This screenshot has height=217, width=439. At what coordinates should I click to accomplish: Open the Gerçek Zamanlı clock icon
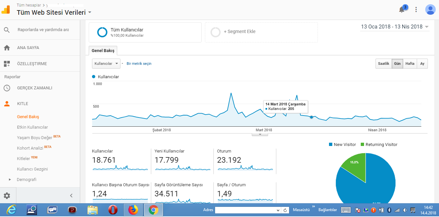(7, 88)
